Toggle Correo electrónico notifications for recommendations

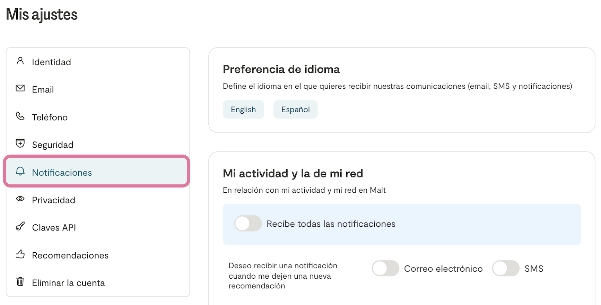pyautogui.click(x=385, y=269)
